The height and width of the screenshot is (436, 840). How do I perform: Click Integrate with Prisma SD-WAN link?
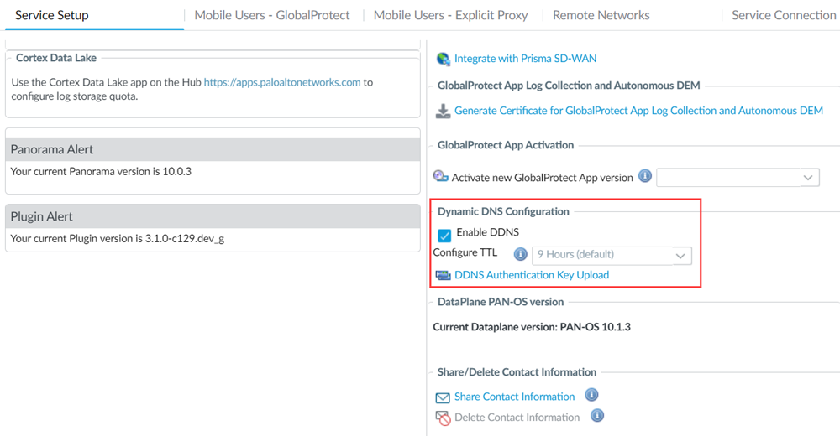tap(525, 59)
